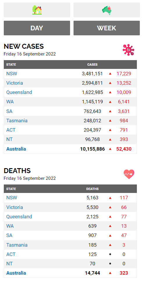Image resolution: width=143 pixels, height=284 pixels.
Task: Open the bold Australia link in Deaths table
Action: coord(16,273)
